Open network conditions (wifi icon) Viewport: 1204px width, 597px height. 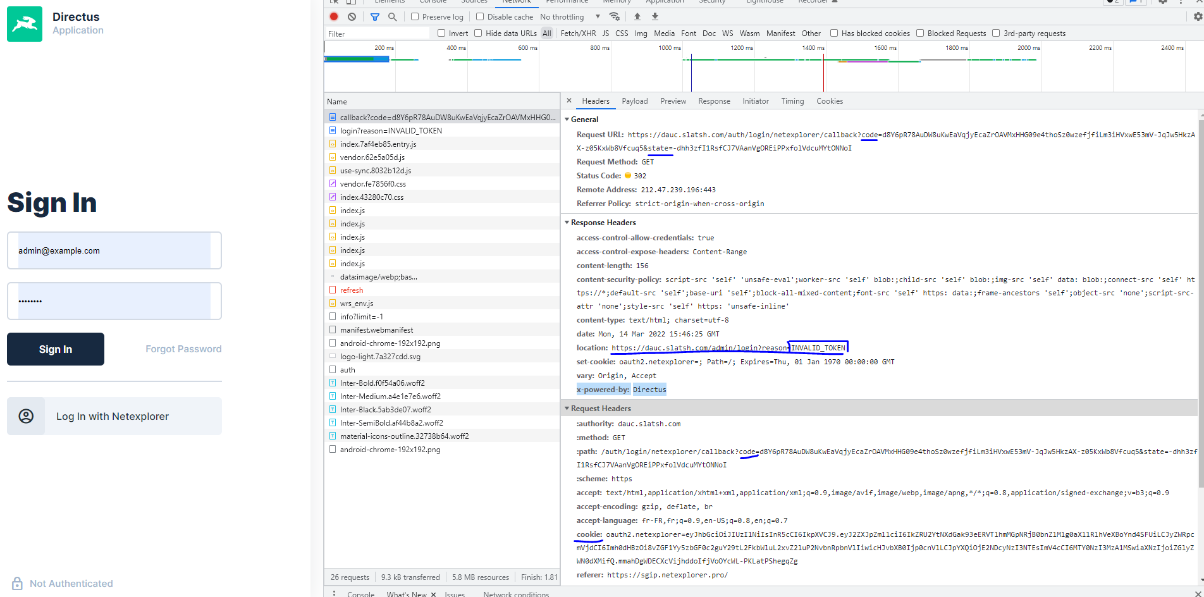coord(614,16)
